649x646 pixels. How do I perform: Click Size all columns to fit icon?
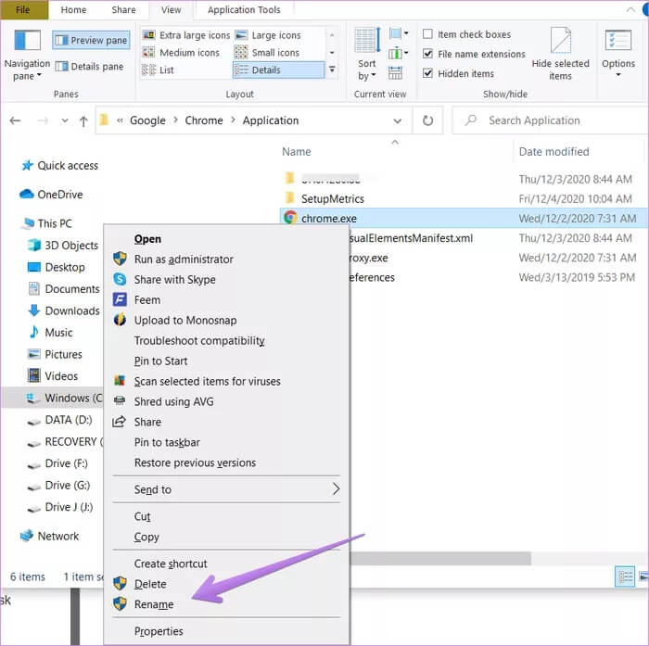coord(395,73)
